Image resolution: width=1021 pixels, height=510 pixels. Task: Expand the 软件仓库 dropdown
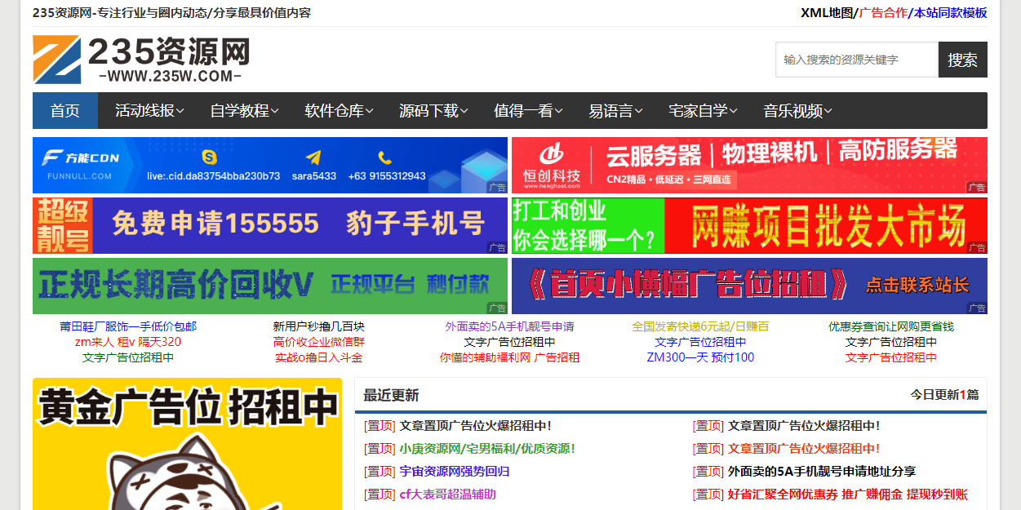click(x=337, y=110)
